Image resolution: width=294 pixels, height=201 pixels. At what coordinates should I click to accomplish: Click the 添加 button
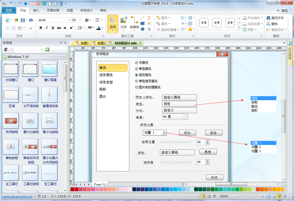(187, 133)
